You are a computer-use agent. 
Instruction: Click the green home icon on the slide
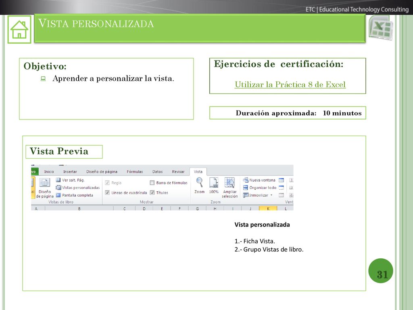19,29
